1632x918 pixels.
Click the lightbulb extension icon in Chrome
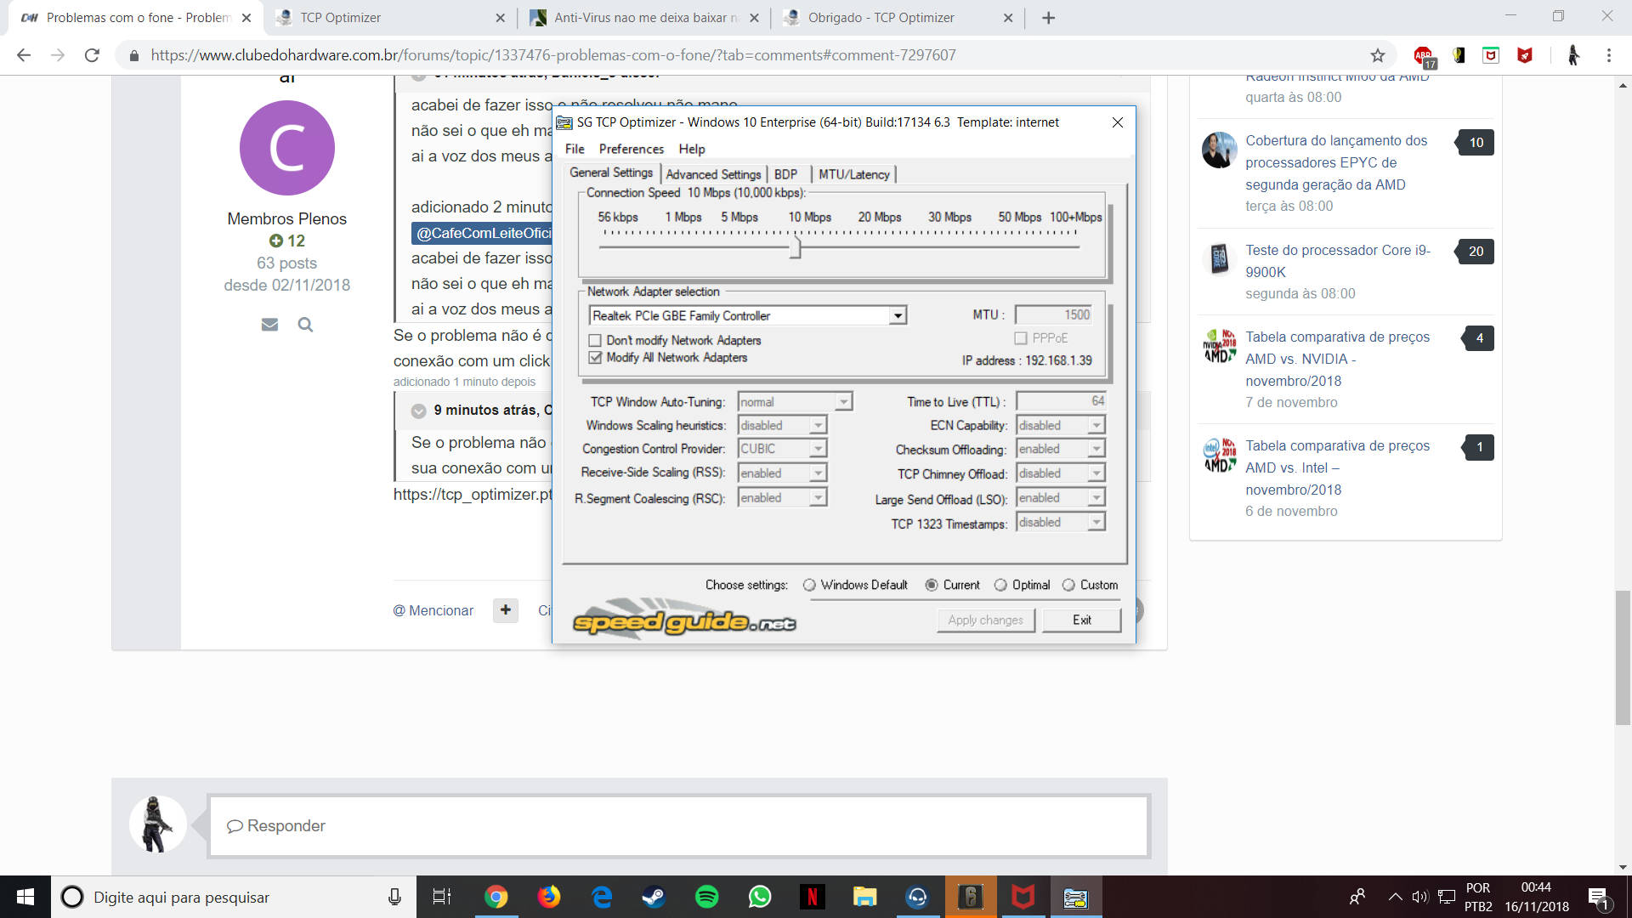(x=1459, y=55)
